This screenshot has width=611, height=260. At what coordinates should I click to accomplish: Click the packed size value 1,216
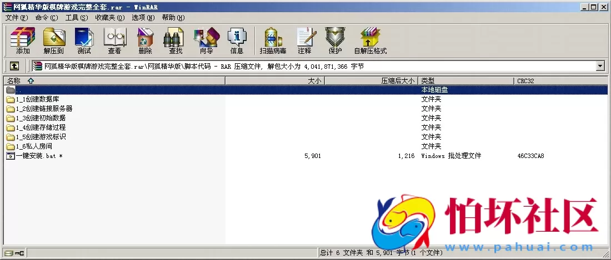coord(407,156)
